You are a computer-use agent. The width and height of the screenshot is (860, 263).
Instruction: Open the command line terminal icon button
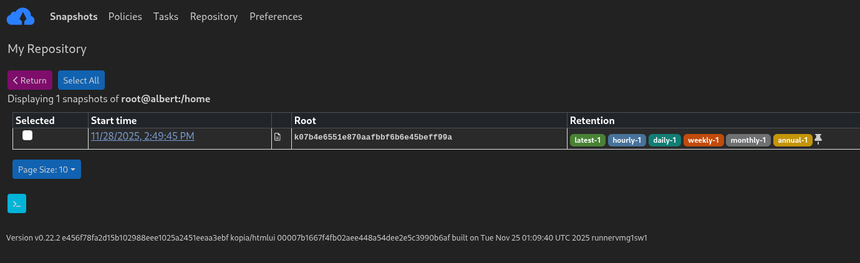pos(17,204)
